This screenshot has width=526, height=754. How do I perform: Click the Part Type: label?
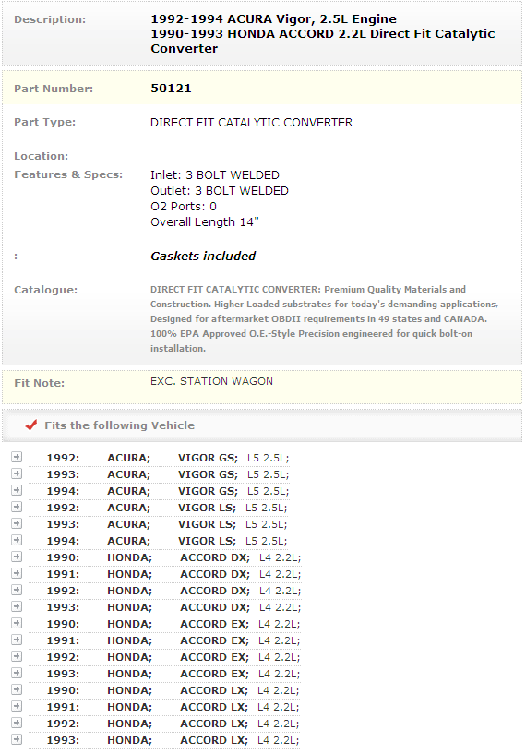44,122
